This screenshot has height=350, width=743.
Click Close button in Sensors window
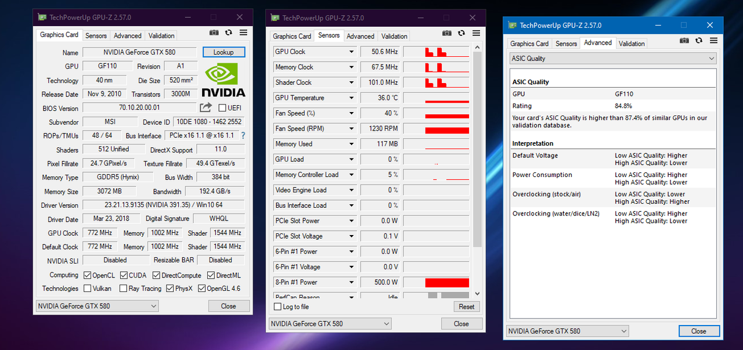(461, 324)
